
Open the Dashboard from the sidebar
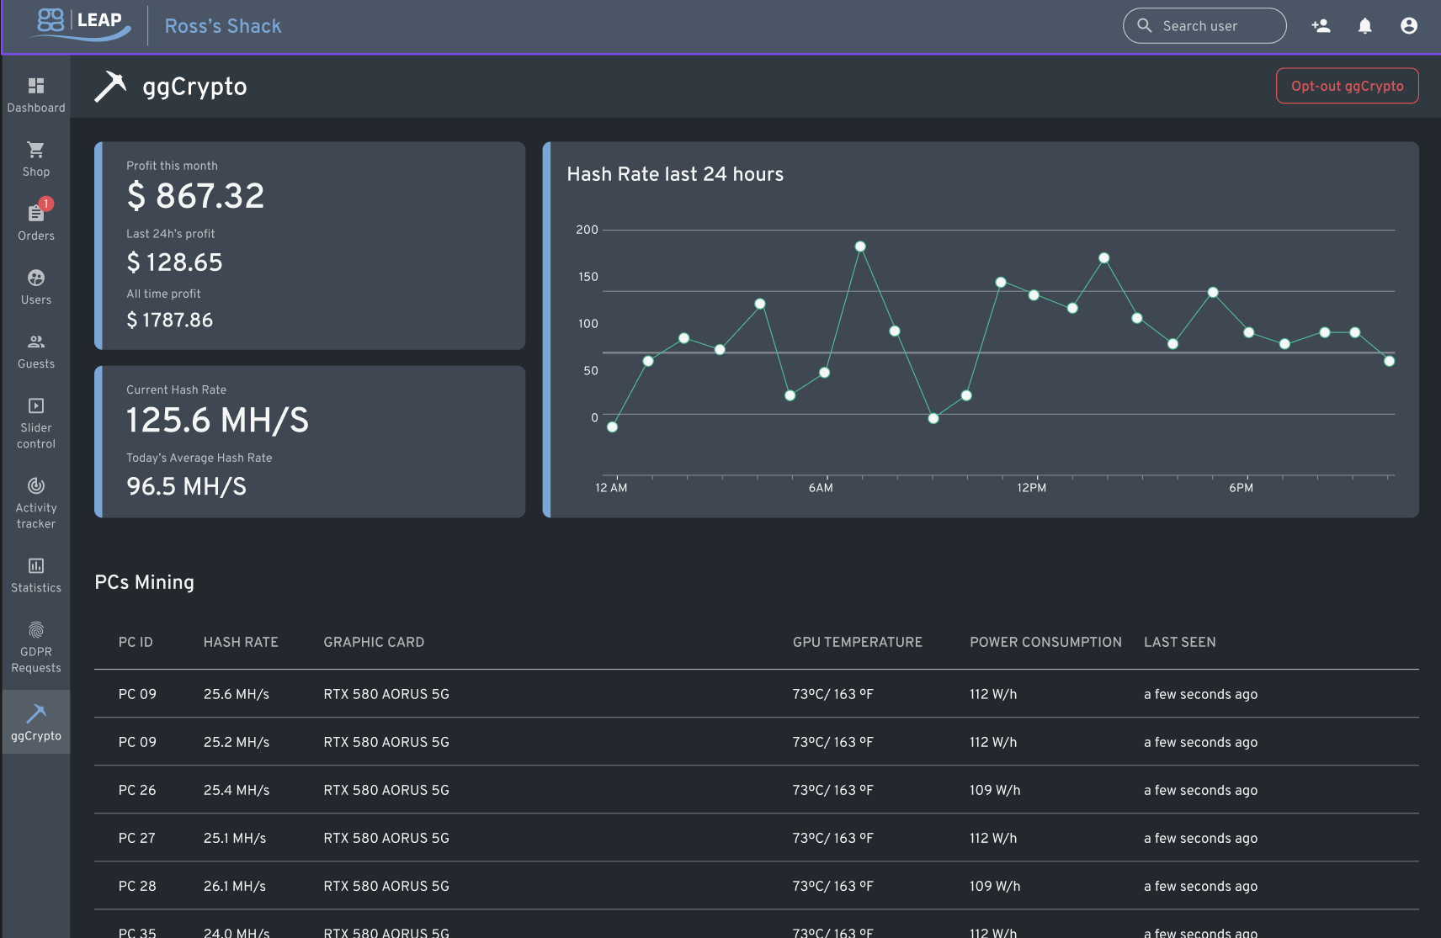(x=35, y=93)
